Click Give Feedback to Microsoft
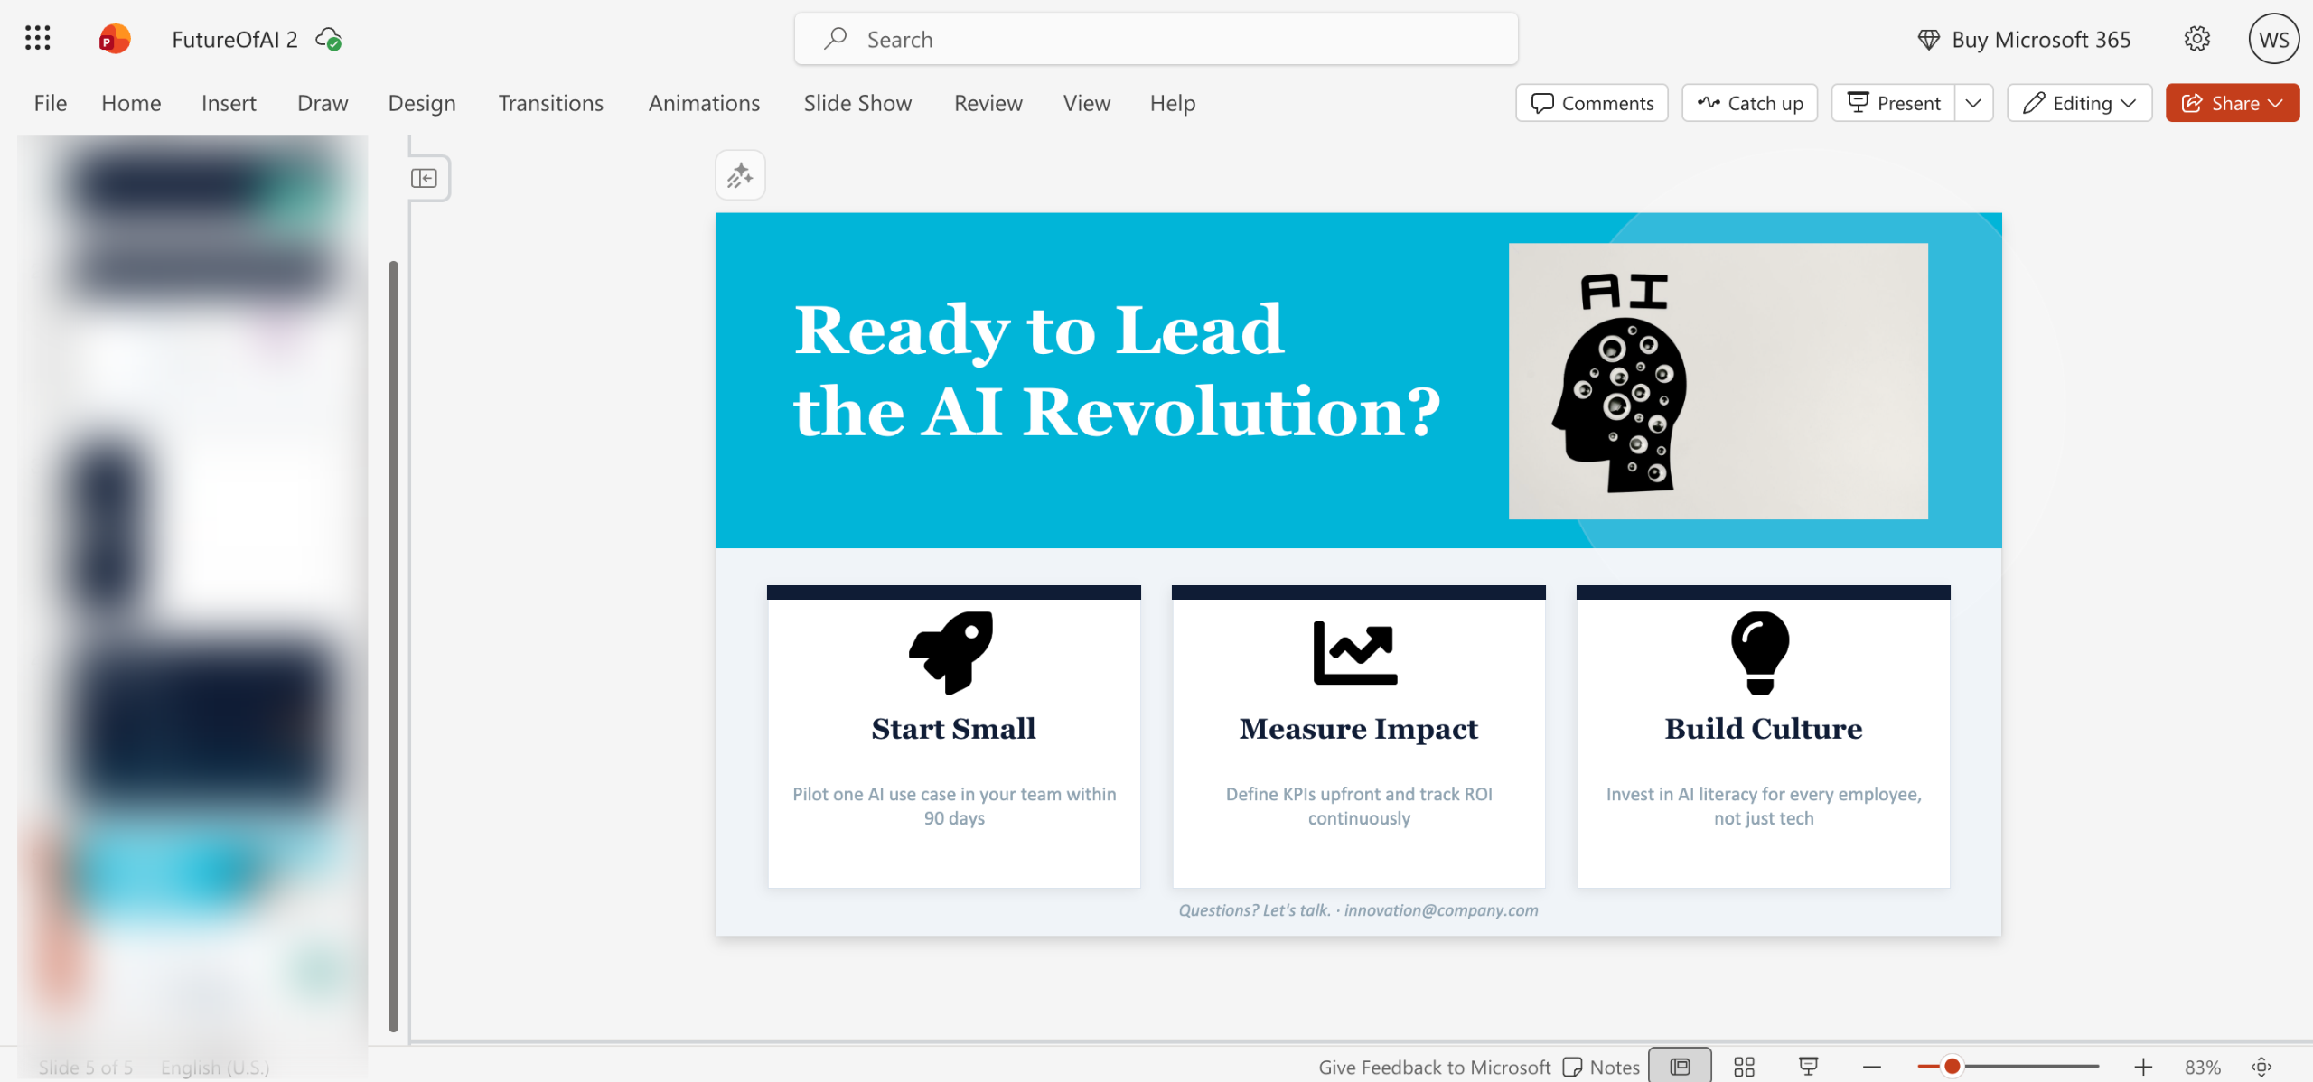Viewport: 2313px width, 1082px height. tap(1434, 1067)
